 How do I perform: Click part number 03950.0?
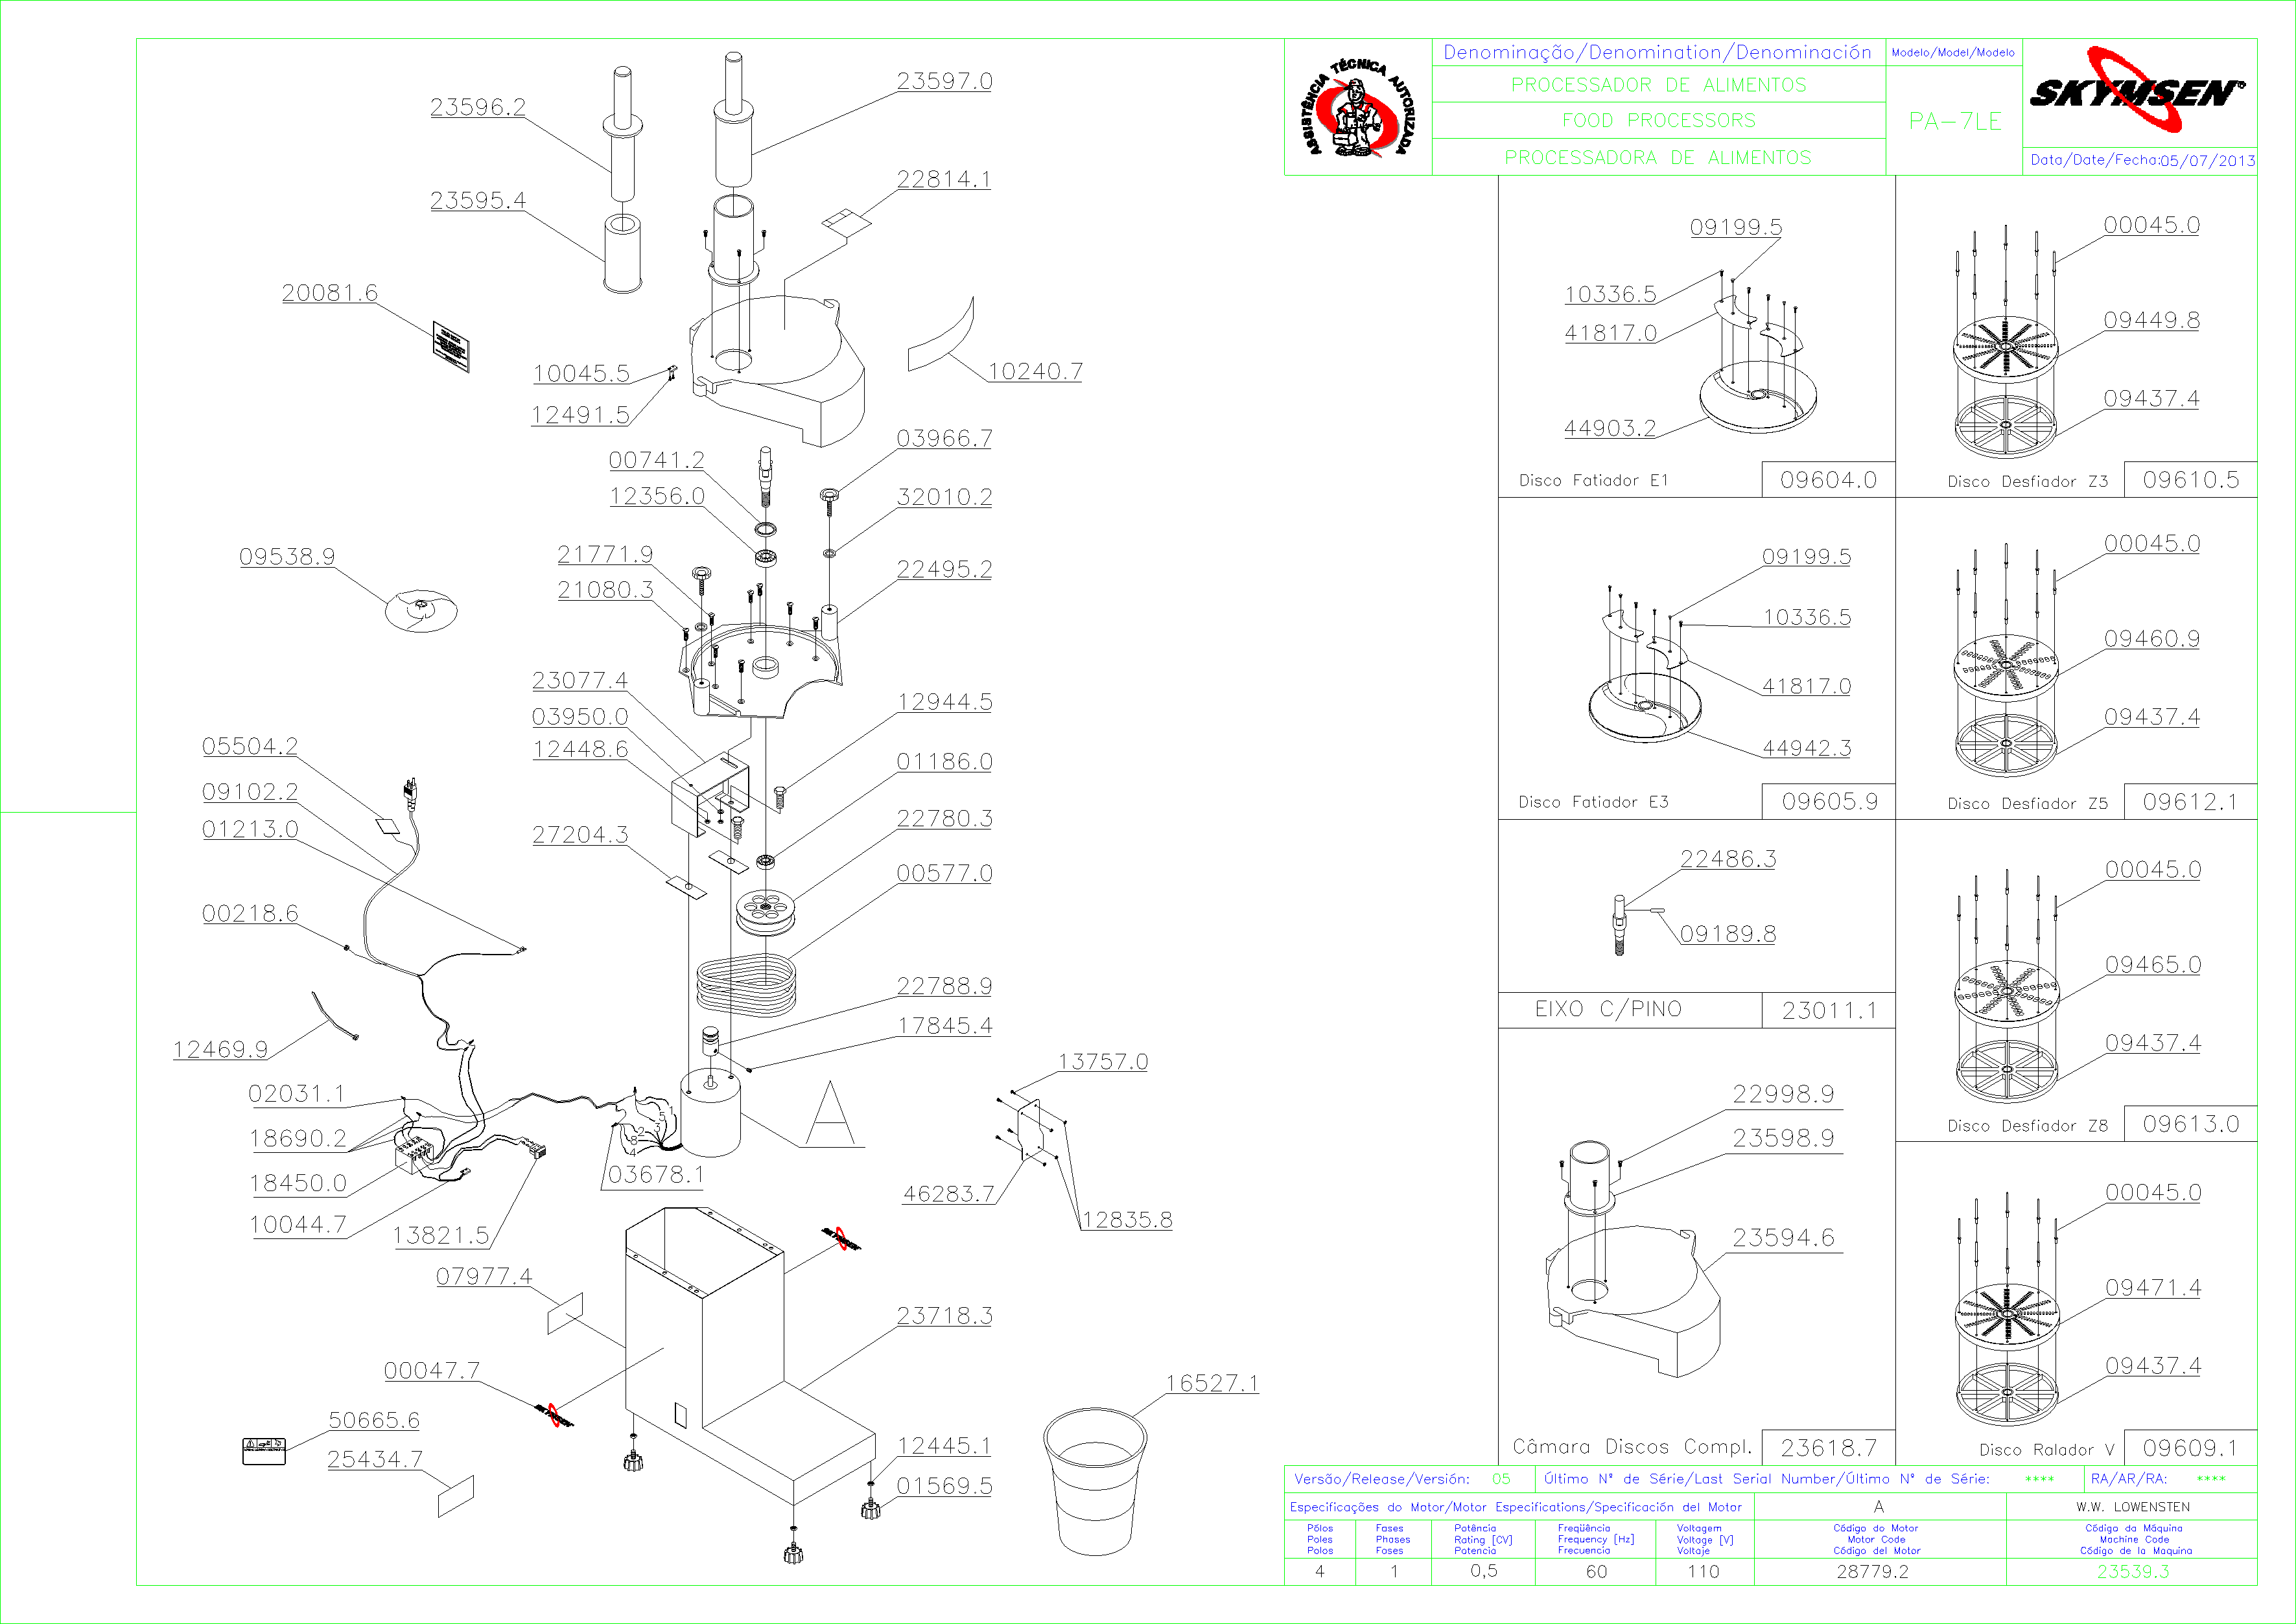[x=580, y=717]
